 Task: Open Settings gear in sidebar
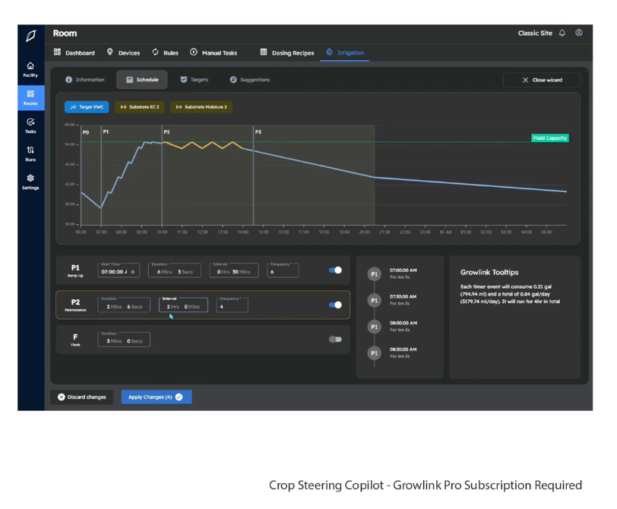click(30, 182)
